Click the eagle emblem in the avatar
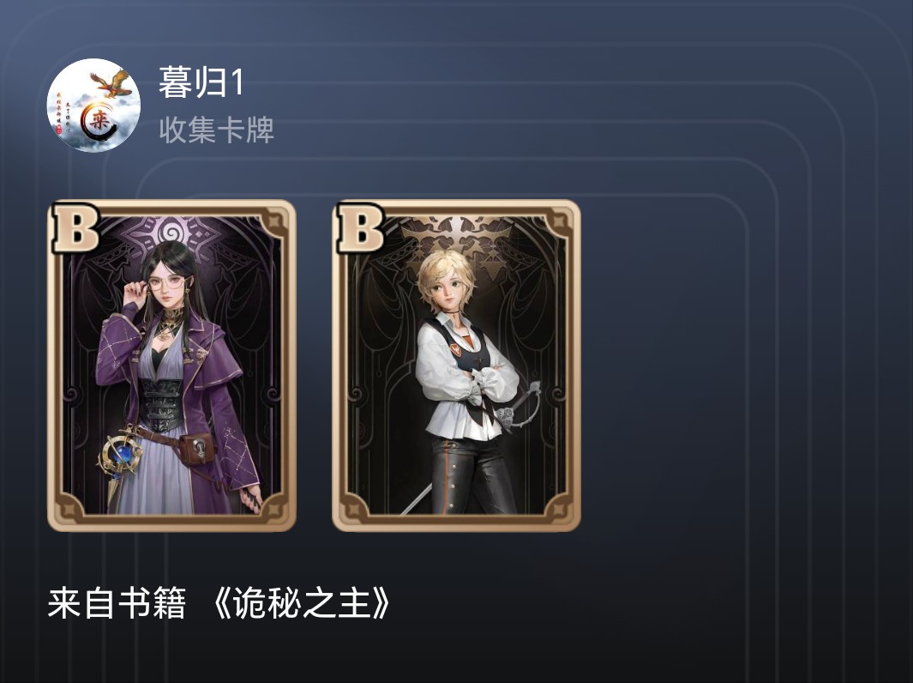913x683 pixels. coord(111,83)
